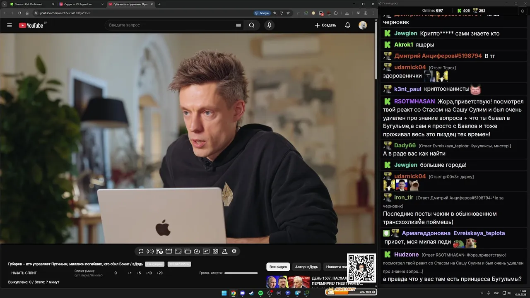Select the Все видео filter chip

tap(278, 267)
